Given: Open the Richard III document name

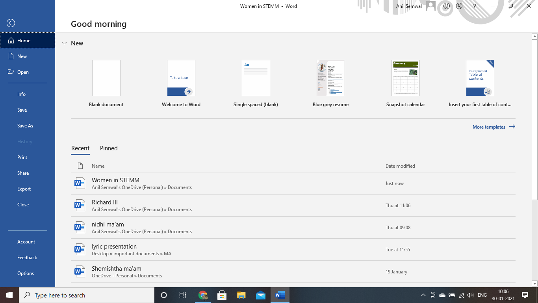Looking at the screenshot, I should (x=105, y=202).
